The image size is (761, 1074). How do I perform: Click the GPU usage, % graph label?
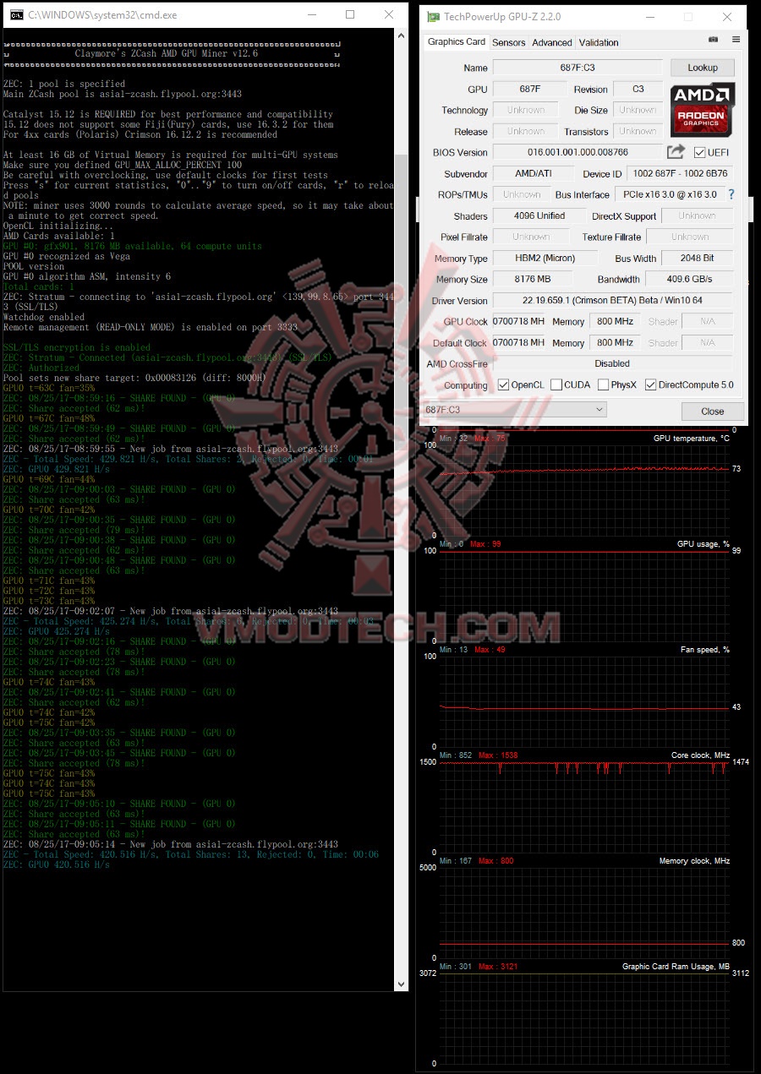click(703, 543)
